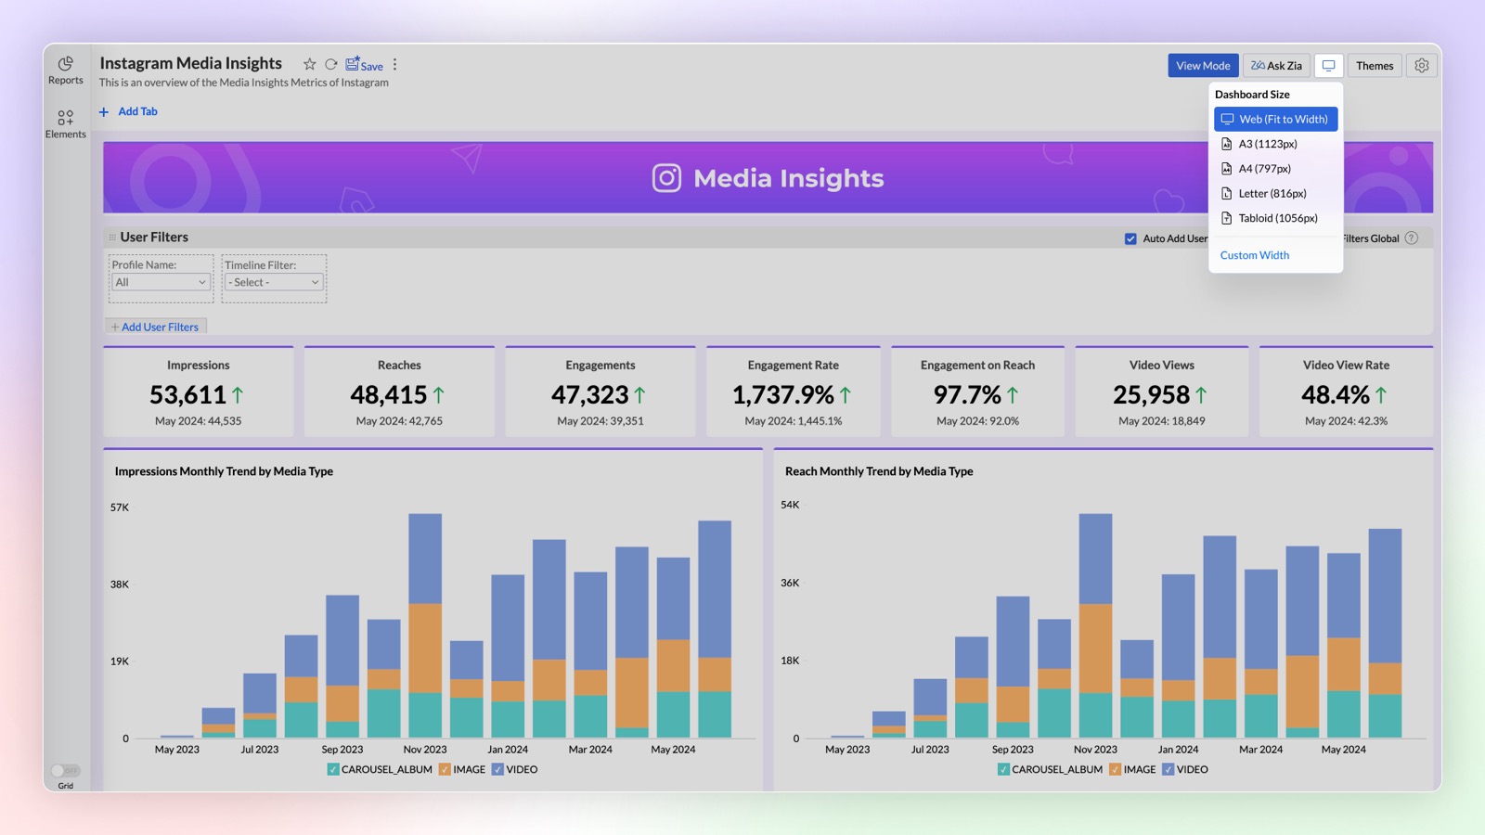The height and width of the screenshot is (835, 1485).
Task: Click the Video View Rate 48.4% card
Action: (x=1346, y=392)
